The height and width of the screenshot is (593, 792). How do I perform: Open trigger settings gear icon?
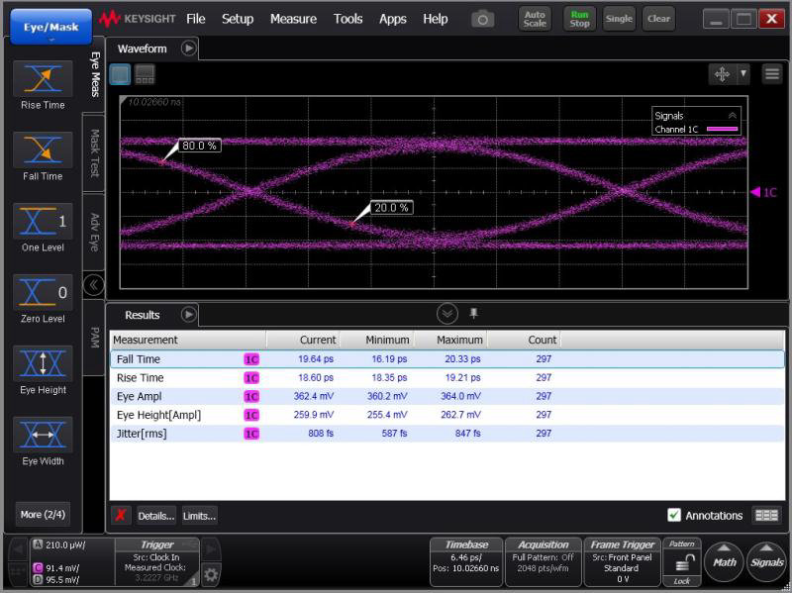211,574
